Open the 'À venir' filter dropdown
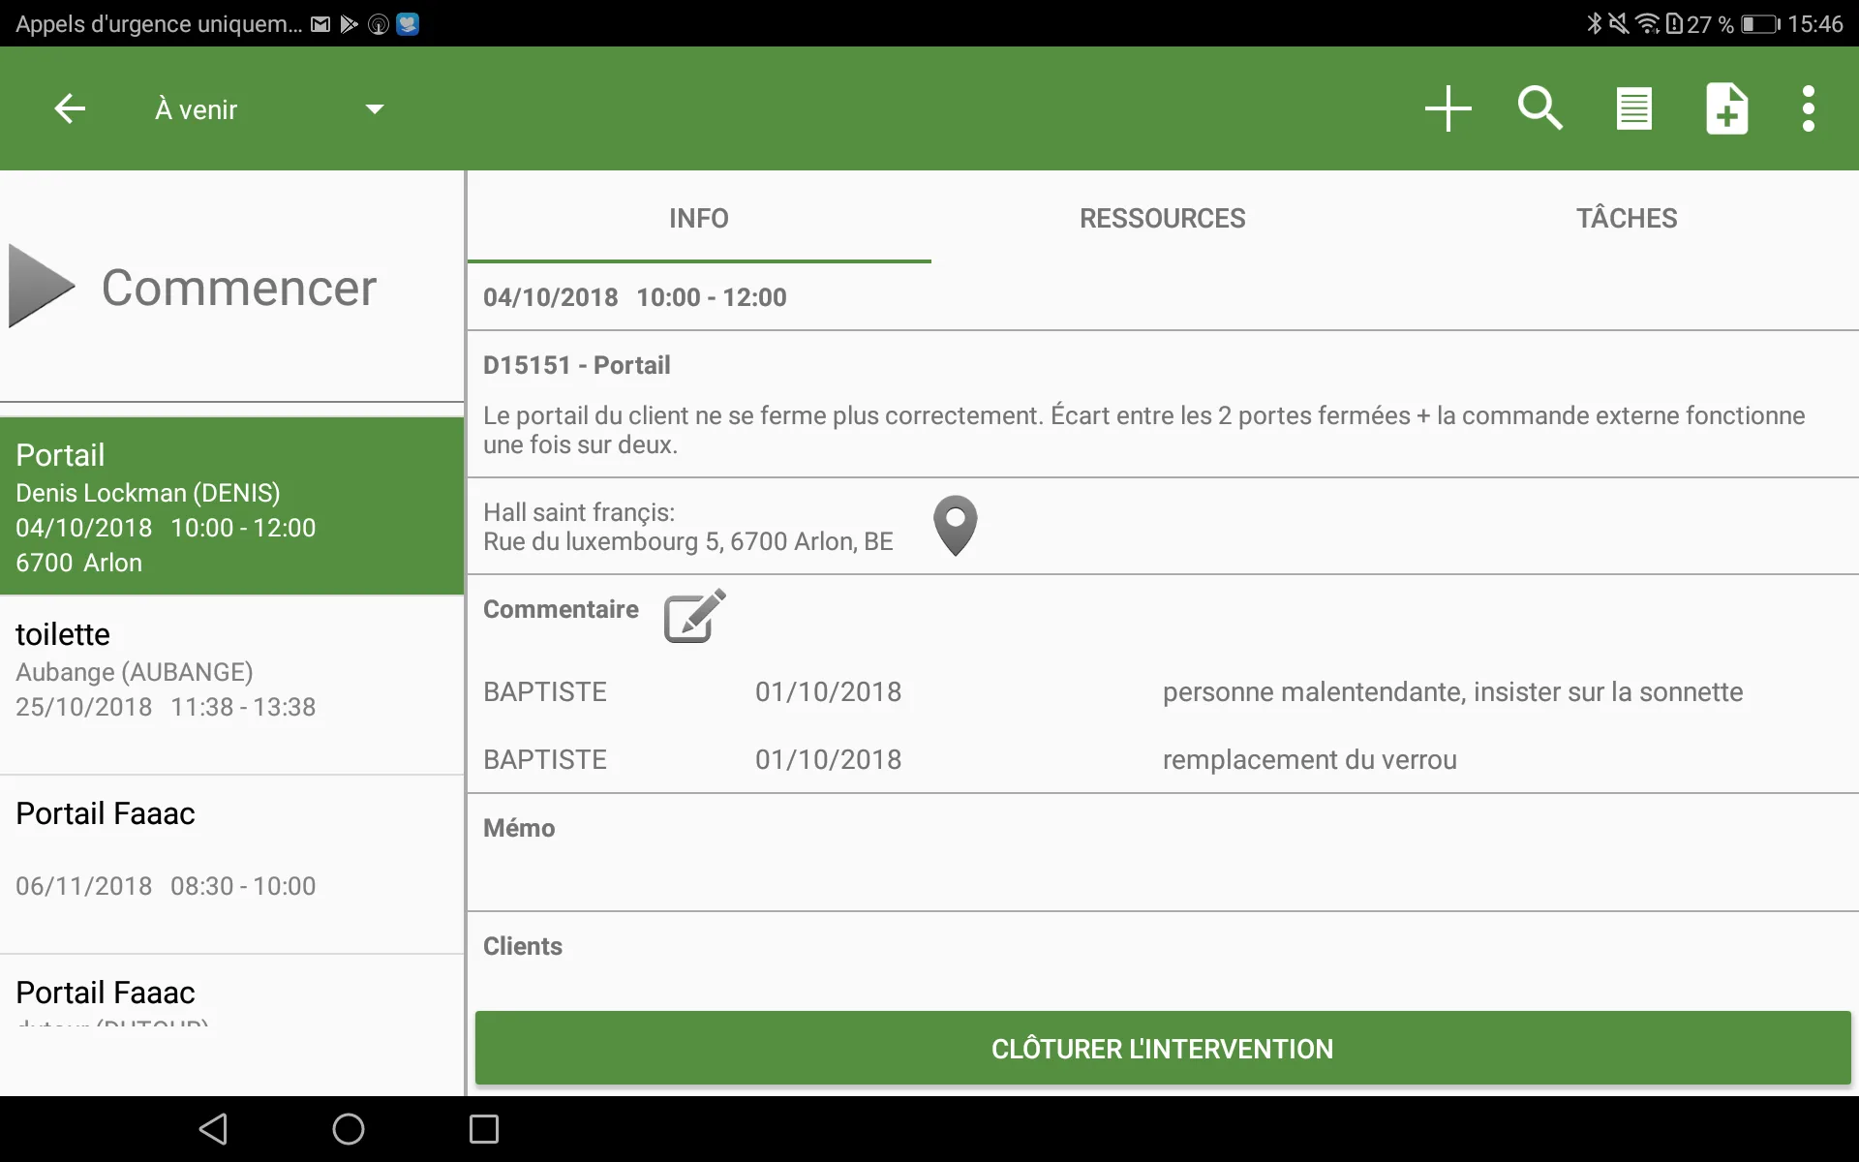The image size is (1859, 1162). coord(269,109)
